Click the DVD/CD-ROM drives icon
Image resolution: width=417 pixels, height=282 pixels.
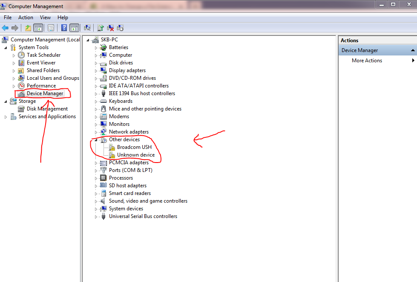[x=103, y=78]
